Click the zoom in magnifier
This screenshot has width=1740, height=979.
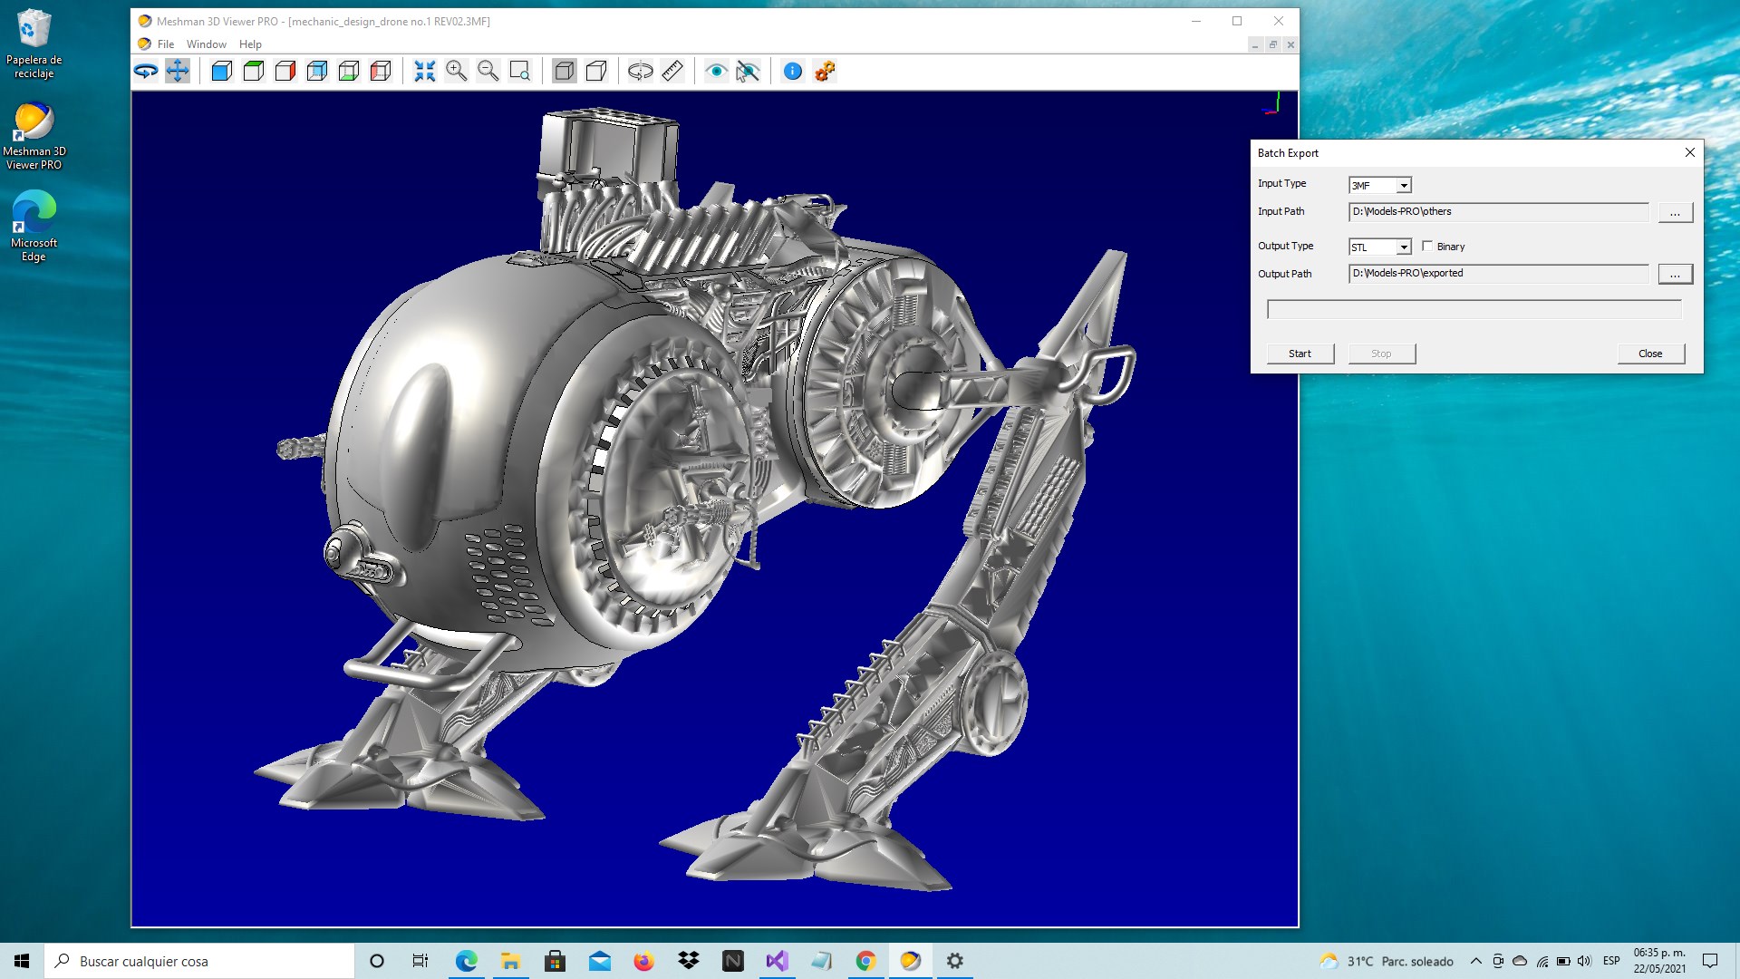click(456, 71)
